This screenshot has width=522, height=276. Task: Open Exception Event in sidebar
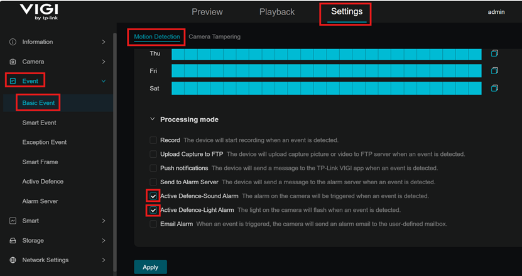(44, 142)
